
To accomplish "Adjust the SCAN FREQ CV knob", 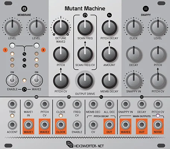I will 85,54.
